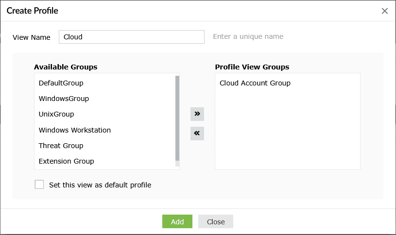Click the View Name input field
396x235 pixels.
coord(131,37)
